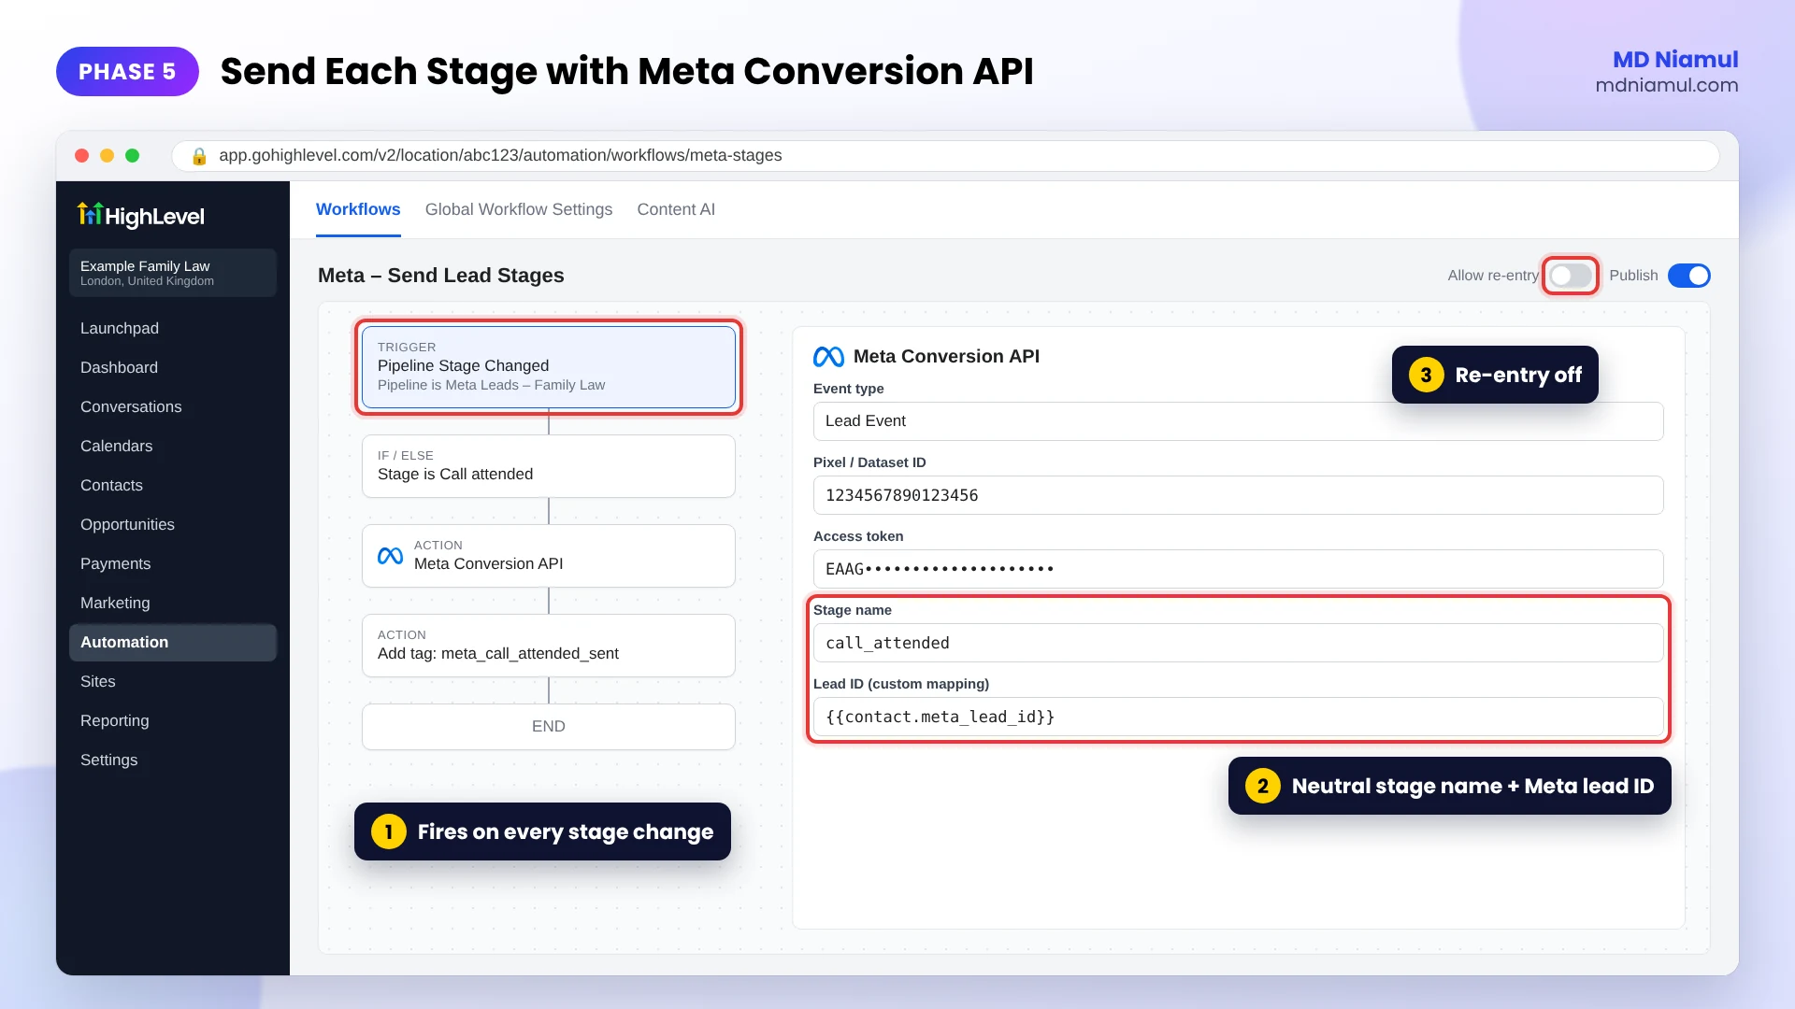Open the Content AI tab
This screenshot has height=1009, width=1795.
pyautogui.click(x=676, y=209)
